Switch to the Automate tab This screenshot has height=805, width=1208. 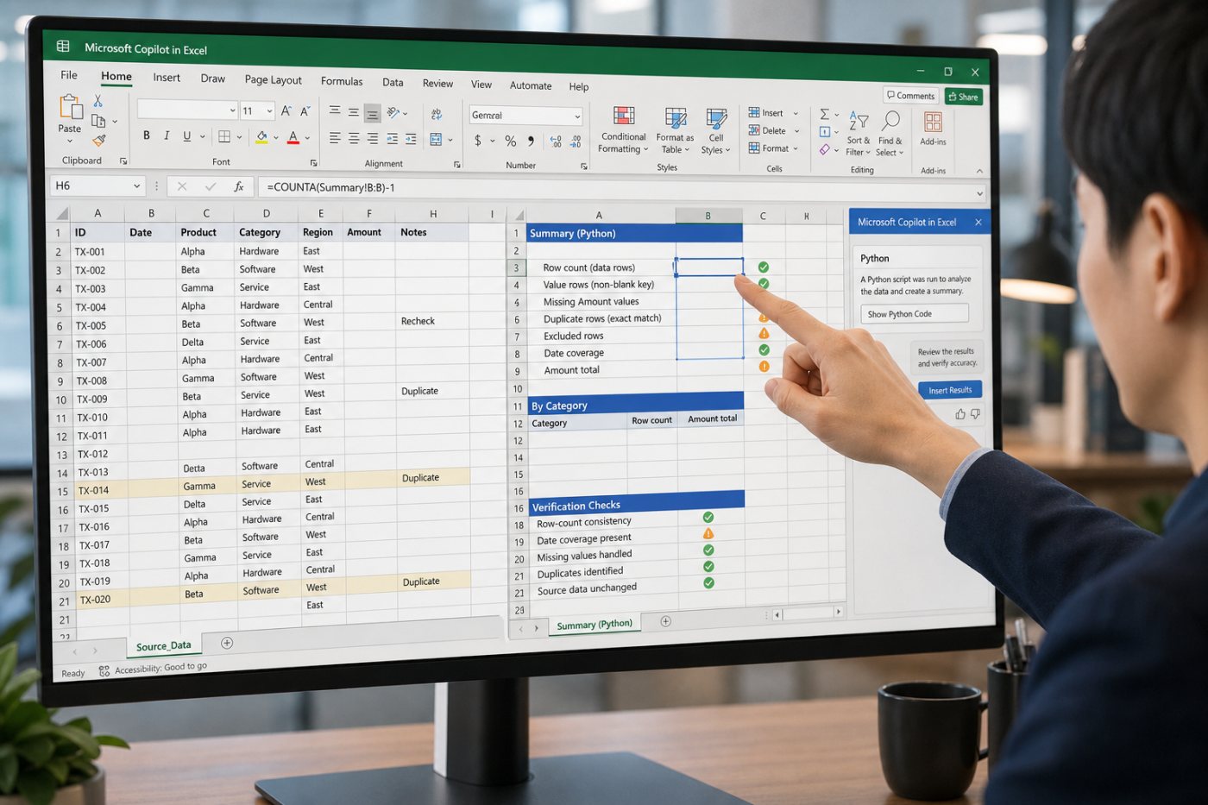531,85
